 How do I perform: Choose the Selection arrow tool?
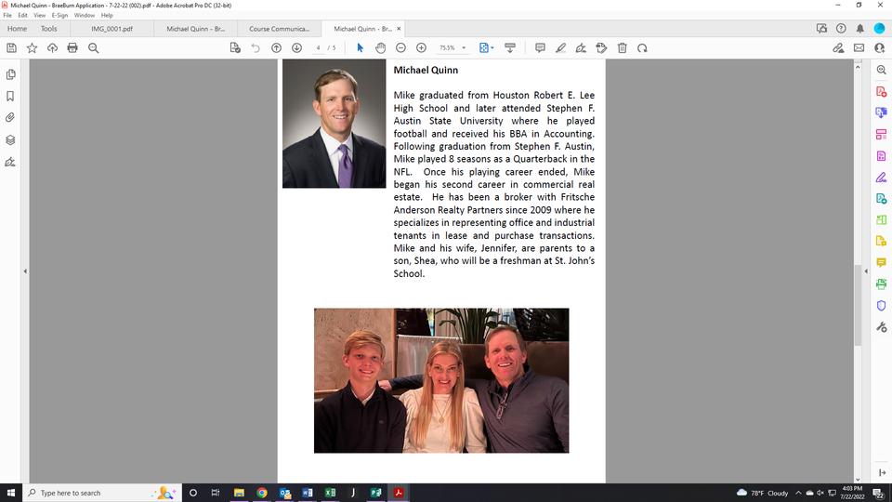pos(360,48)
